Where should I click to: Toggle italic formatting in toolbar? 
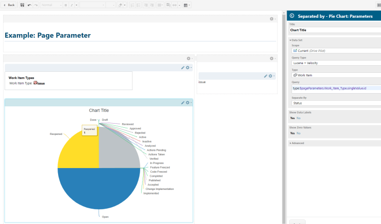pos(72,5)
